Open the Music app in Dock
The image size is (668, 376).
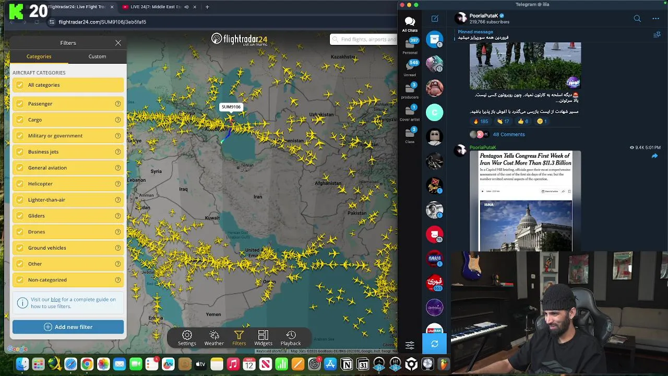coord(233,364)
